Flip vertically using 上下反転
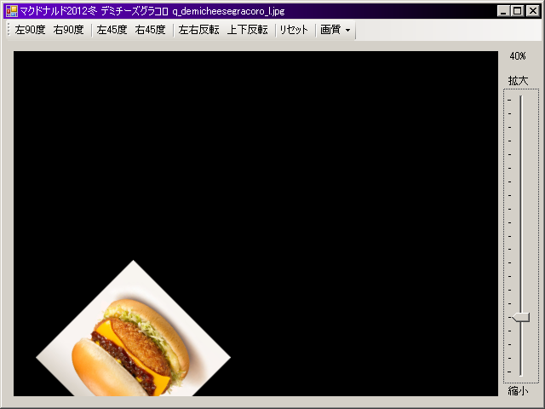 (x=248, y=30)
